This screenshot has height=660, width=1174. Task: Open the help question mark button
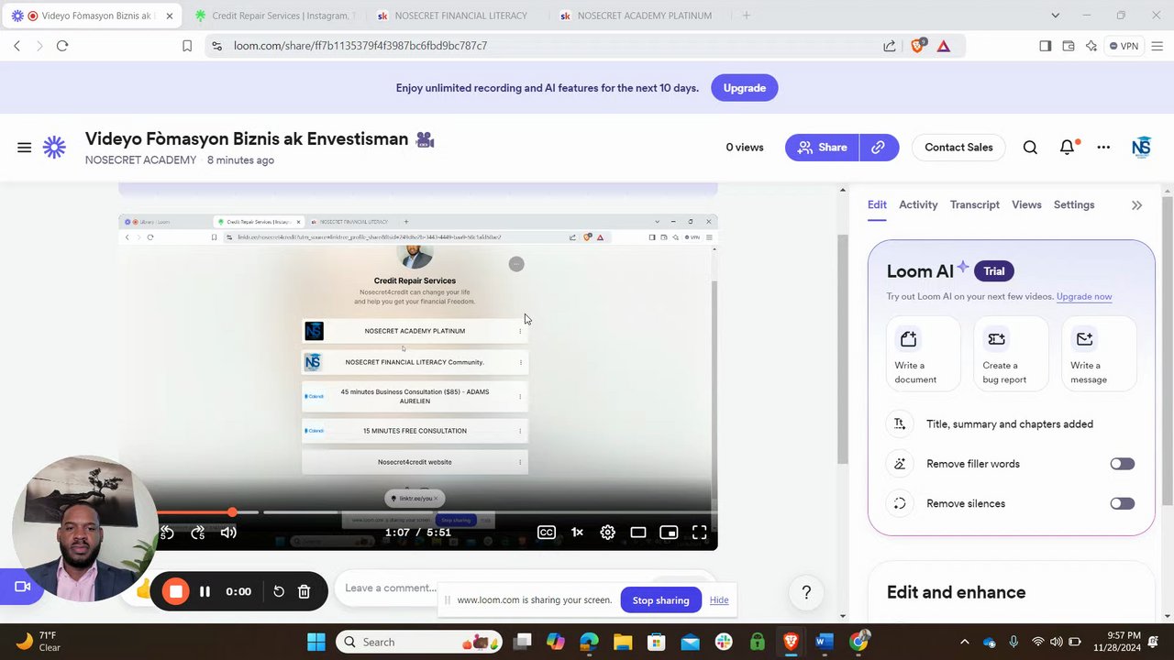[x=806, y=593]
